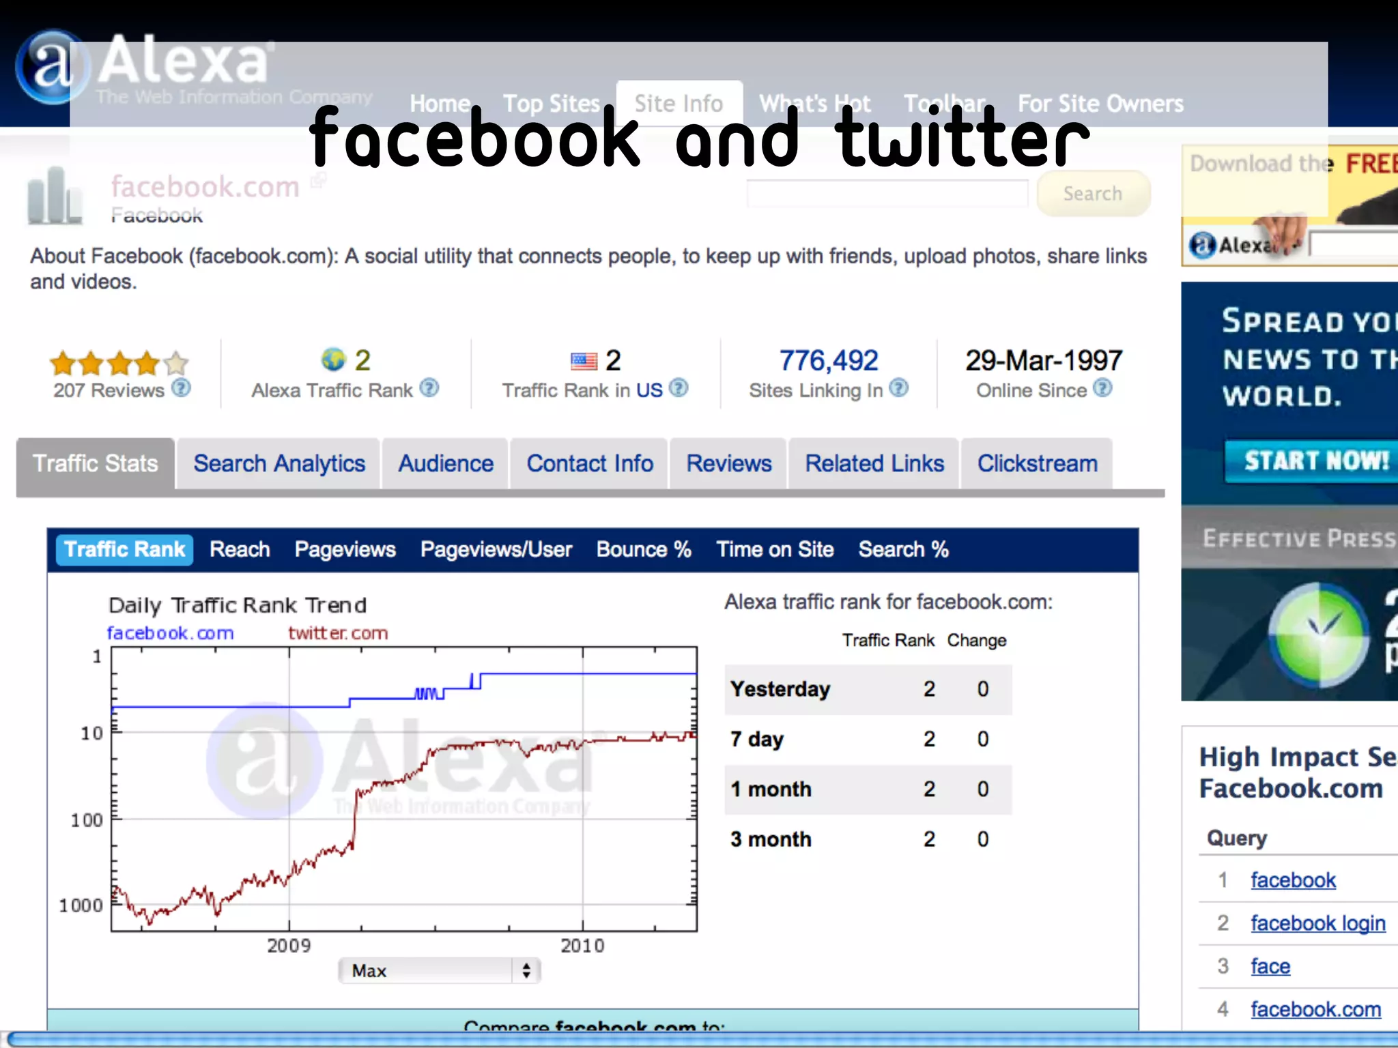Click the small Alexa toolbar logo in banner
The height and width of the screenshot is (1048, 1398).
point(1203,244)
